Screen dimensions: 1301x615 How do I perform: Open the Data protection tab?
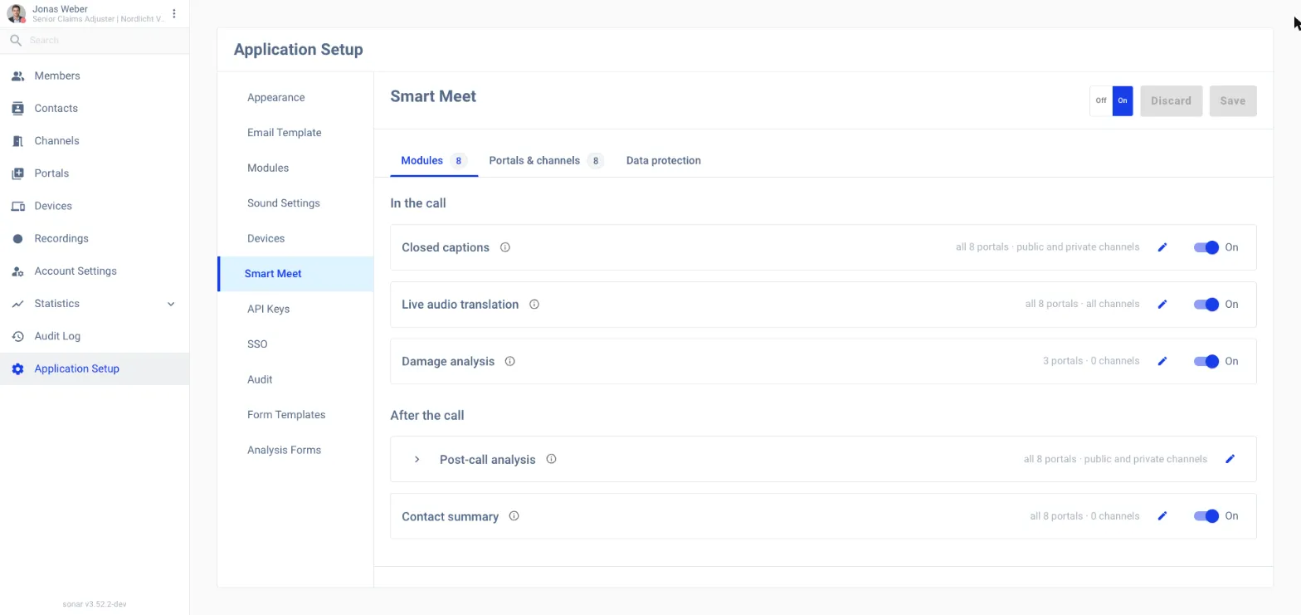click(664, 161)
